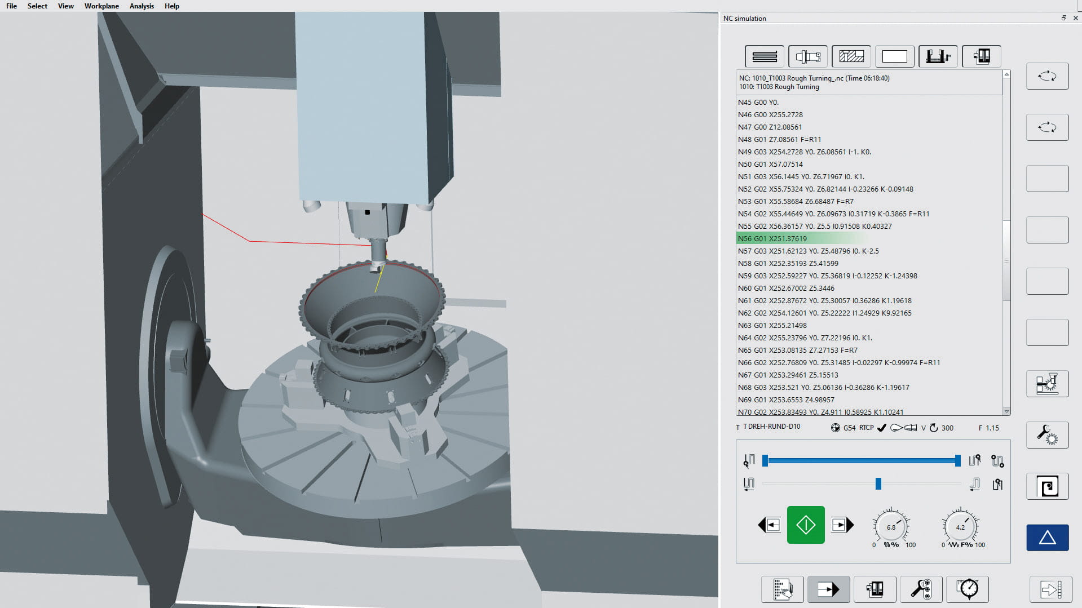Close the NC simulation panel
Image resolution: width=1082 pixels, height=608 pixels.
tap(1075, 18)
